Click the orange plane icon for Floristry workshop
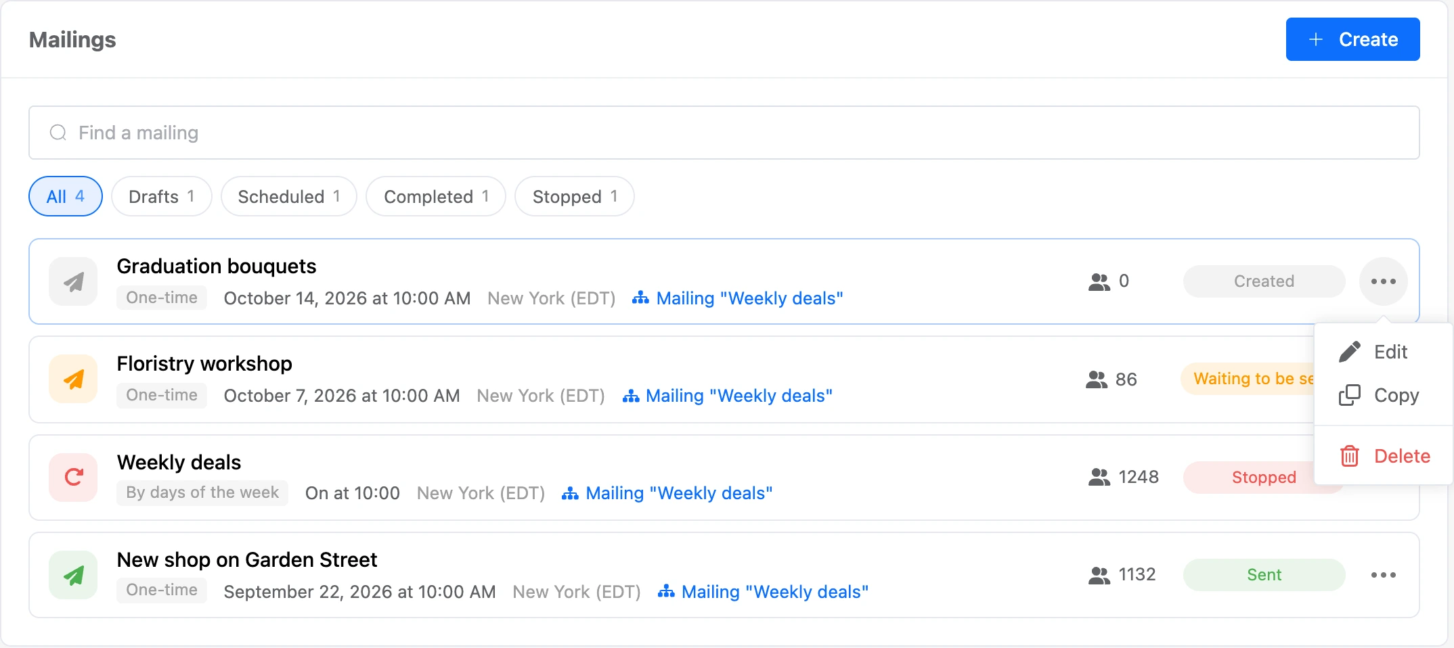 click(x=73, y=379)
